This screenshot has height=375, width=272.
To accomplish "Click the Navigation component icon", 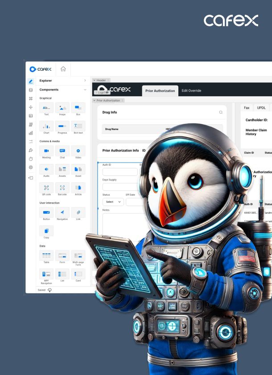I will pos(62,212).
